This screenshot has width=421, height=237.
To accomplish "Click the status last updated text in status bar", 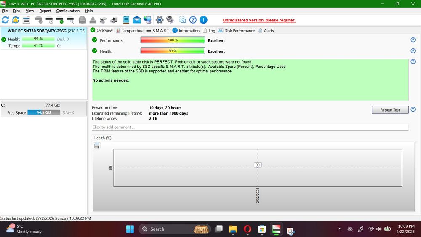I will (45, 218).
